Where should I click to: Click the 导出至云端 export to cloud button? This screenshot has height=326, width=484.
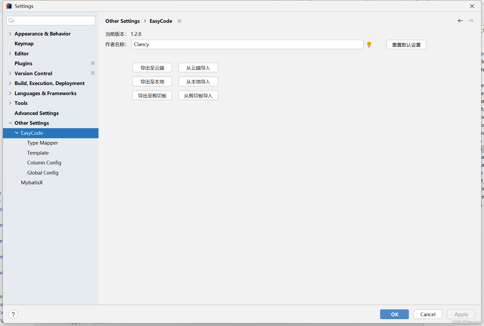click(x=152, y=68)
